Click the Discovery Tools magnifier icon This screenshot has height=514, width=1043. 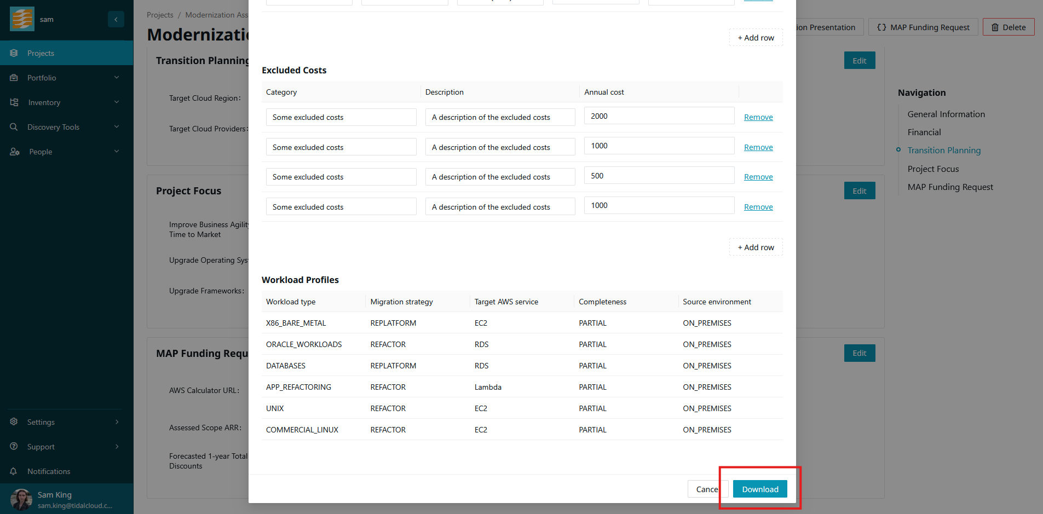pos(14,127)
